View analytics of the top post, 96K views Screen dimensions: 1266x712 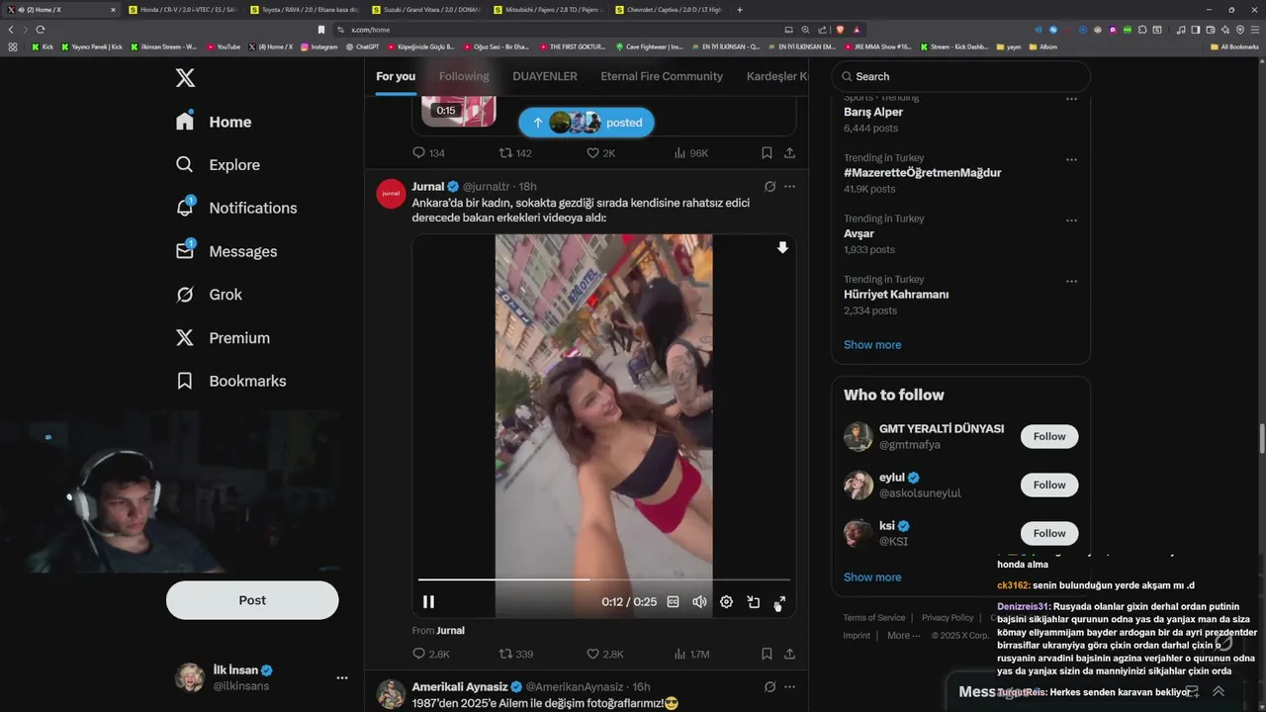pos(690,153)
